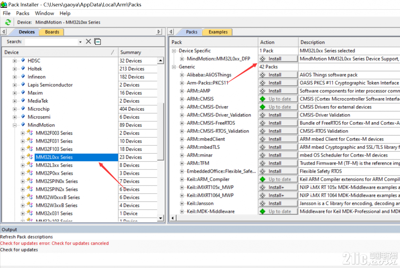Click the Microchip vendor icon
The height and width of the screenshot is (268, 400).
click(23, 109)
